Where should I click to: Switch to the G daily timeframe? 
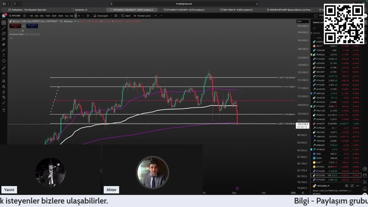tap(76, 16)
